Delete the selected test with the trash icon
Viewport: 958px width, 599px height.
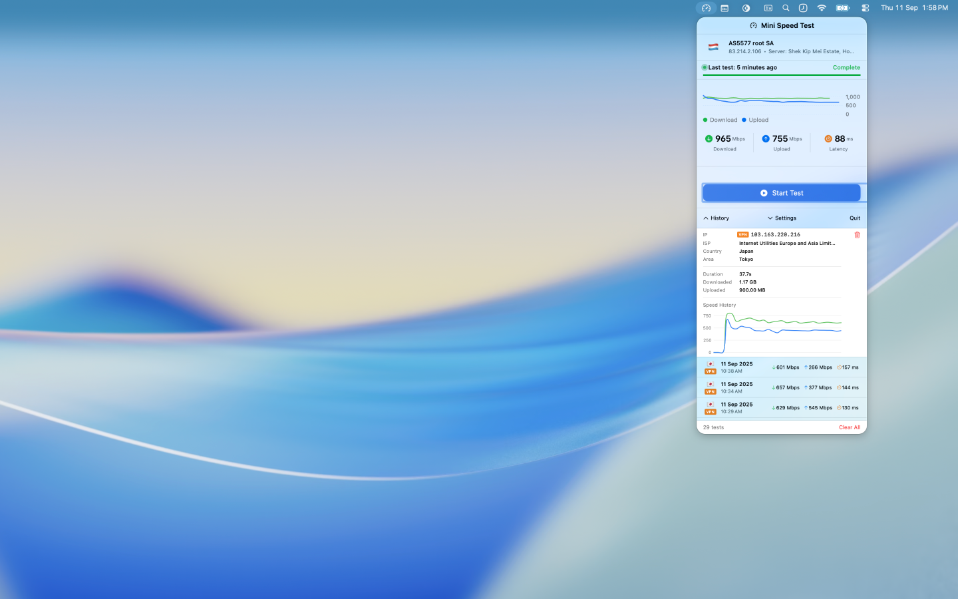[857, 235]
